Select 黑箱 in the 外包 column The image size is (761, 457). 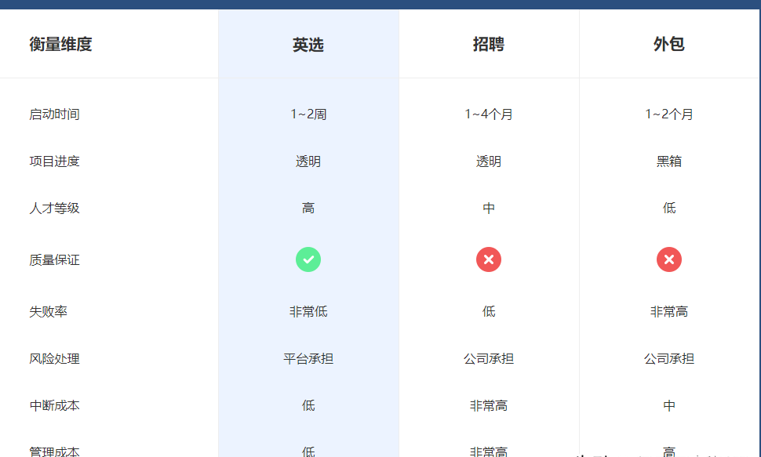click(669, 161)
